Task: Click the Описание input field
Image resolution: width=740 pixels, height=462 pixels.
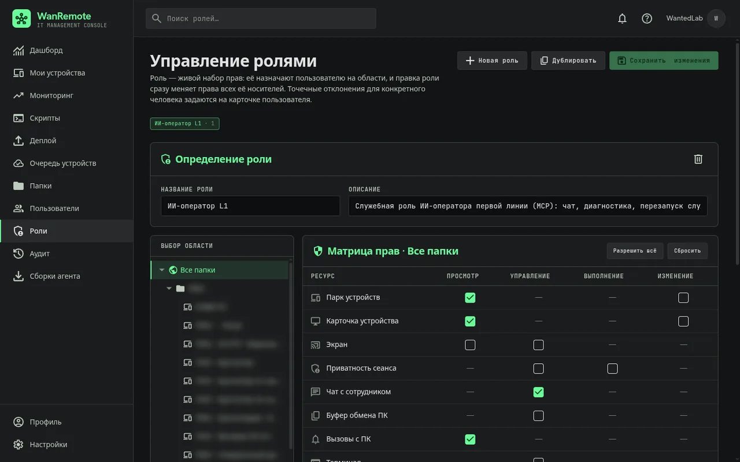Action: (x=528, y=206)
